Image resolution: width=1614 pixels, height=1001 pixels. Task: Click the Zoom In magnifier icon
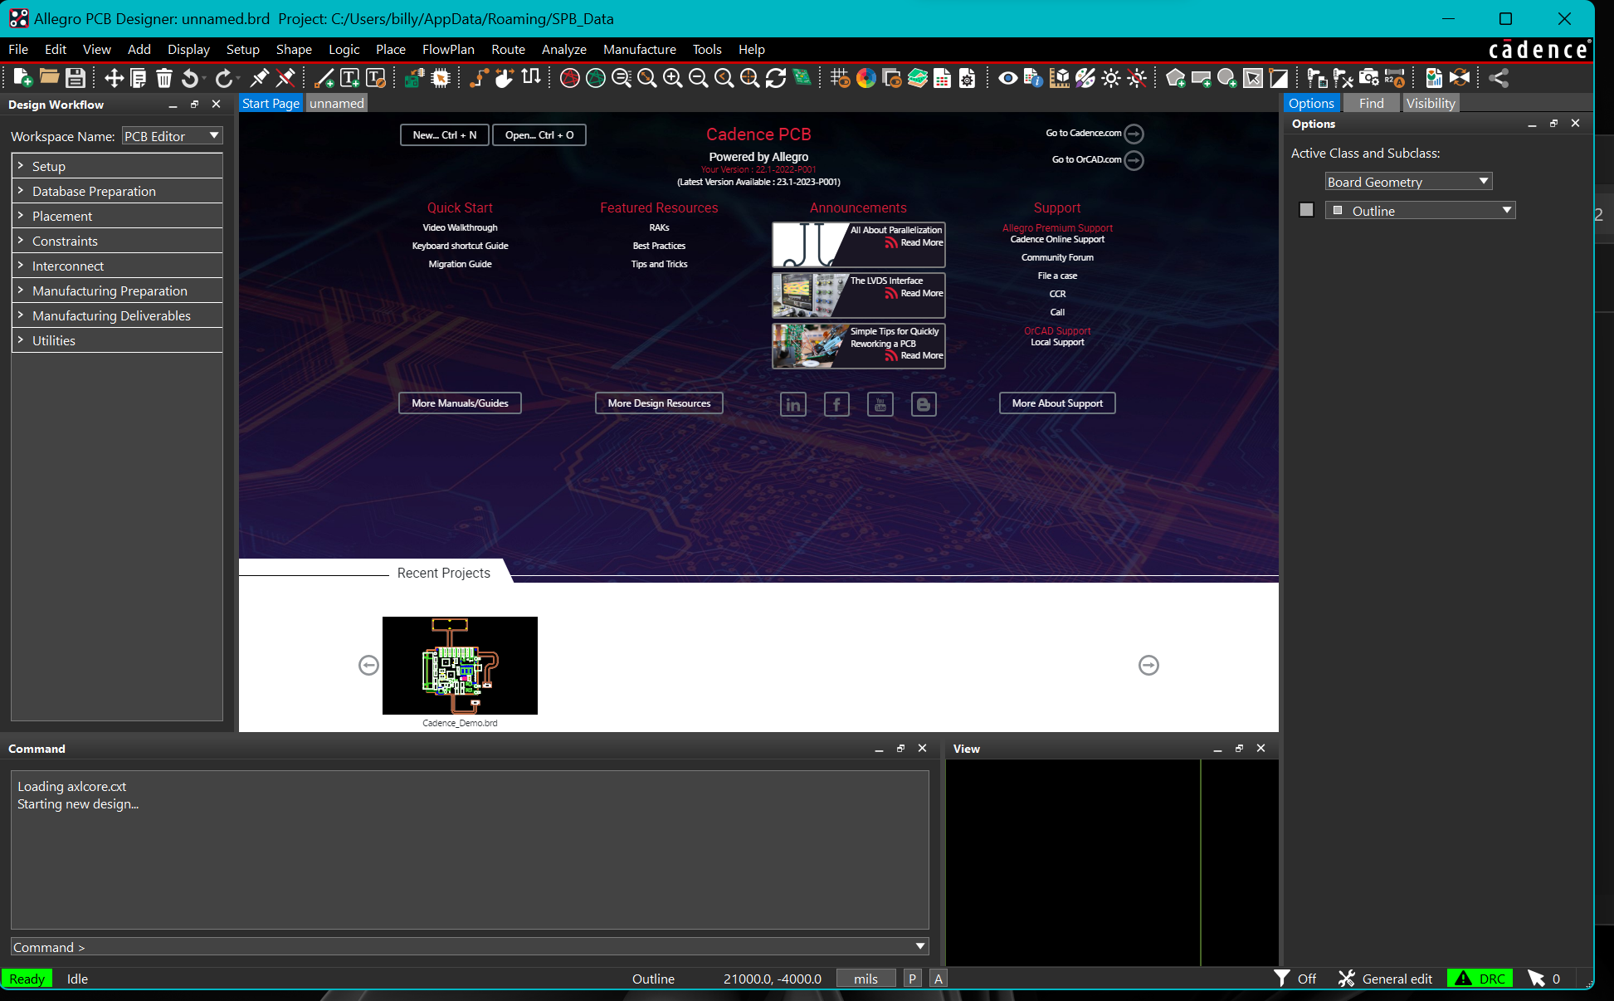pyautogui.click(x=673, y=78)
